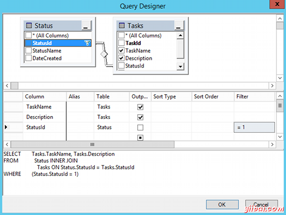The width and height of the screenshot is (286, 215).
Task: Toggle All Columns checkbox in Status table
Action: coord(28,35)
